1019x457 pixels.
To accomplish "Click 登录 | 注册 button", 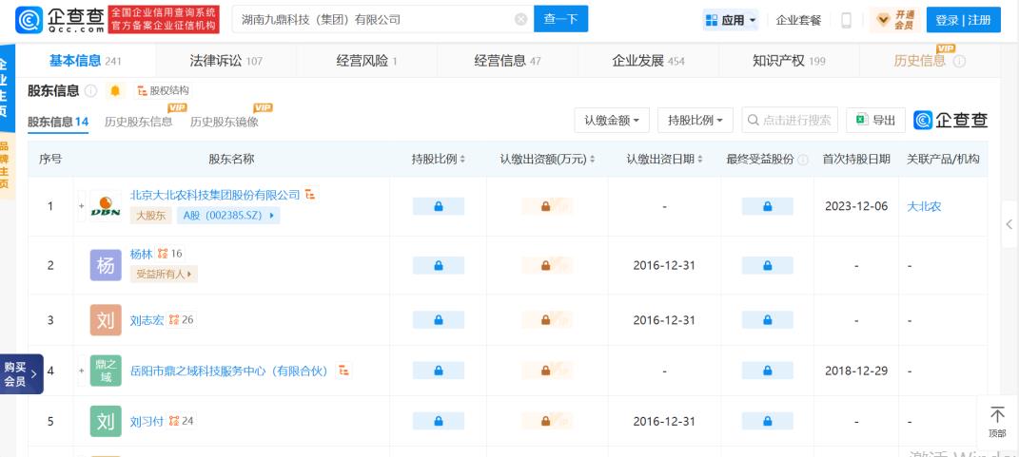I will 963,20.
